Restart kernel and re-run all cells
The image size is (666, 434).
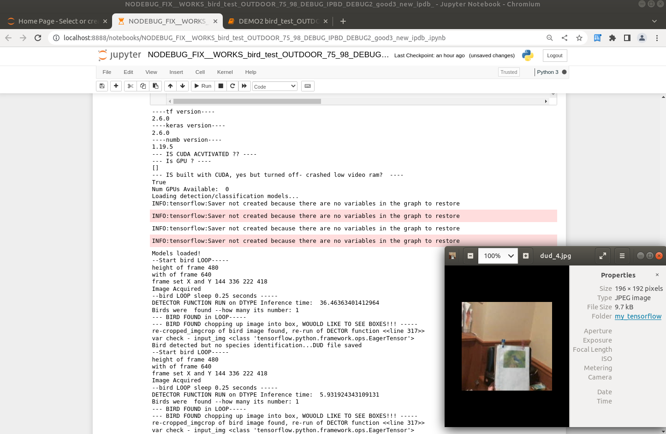click(244, 86)
